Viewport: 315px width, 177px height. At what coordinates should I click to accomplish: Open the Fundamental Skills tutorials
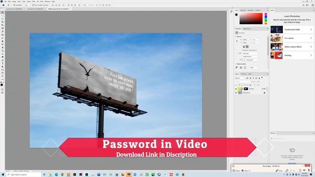291,29
